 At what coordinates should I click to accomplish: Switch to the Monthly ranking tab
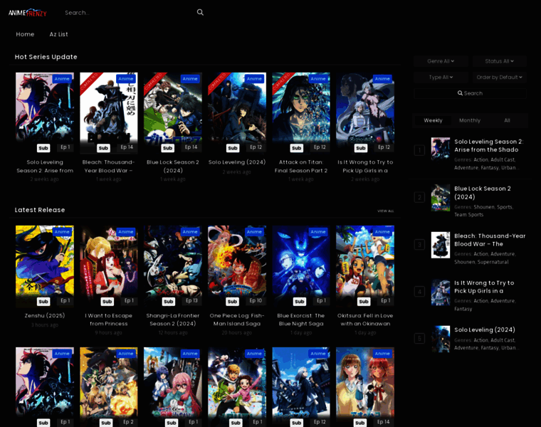tap(470, 120)
